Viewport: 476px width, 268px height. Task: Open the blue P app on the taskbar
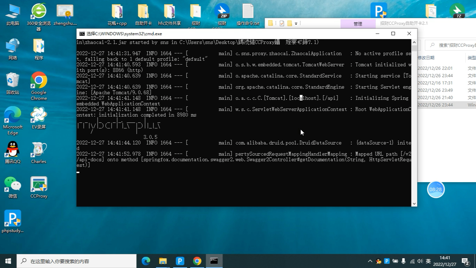pyautogui.click(x=180, y=261)
